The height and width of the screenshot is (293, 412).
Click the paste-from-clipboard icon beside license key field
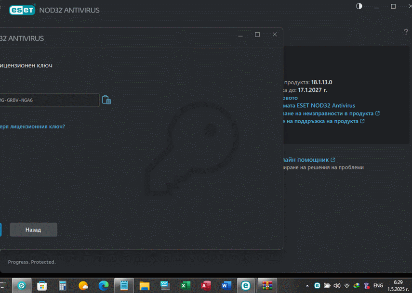(x=106, y=100)
